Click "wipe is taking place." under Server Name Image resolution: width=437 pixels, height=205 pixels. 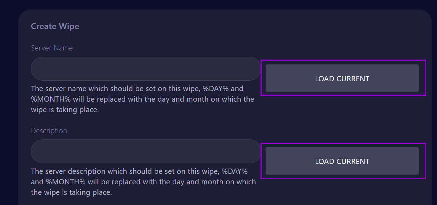[65, 110]
